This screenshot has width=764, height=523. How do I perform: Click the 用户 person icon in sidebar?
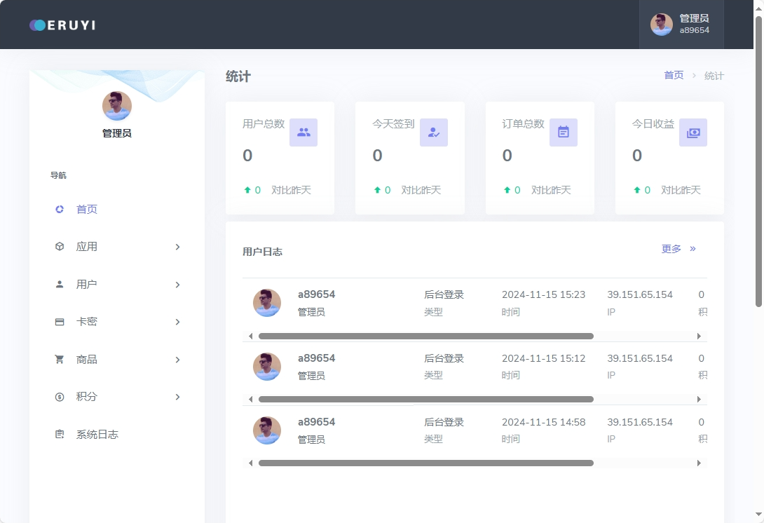[60, 284]
